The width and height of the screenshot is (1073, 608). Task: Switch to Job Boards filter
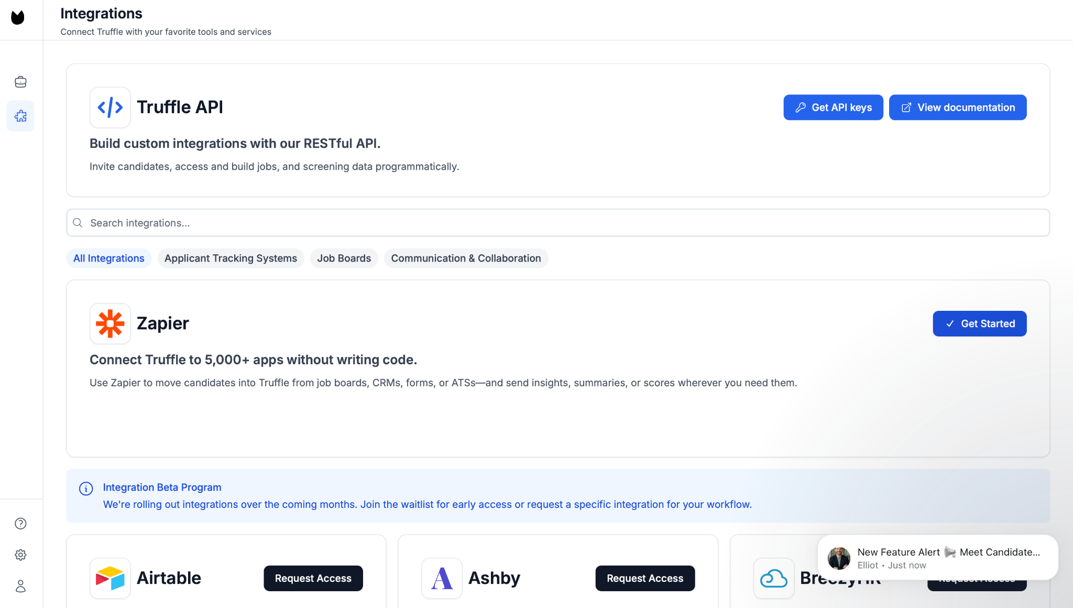pyautogui.click(x=344, y=258)
